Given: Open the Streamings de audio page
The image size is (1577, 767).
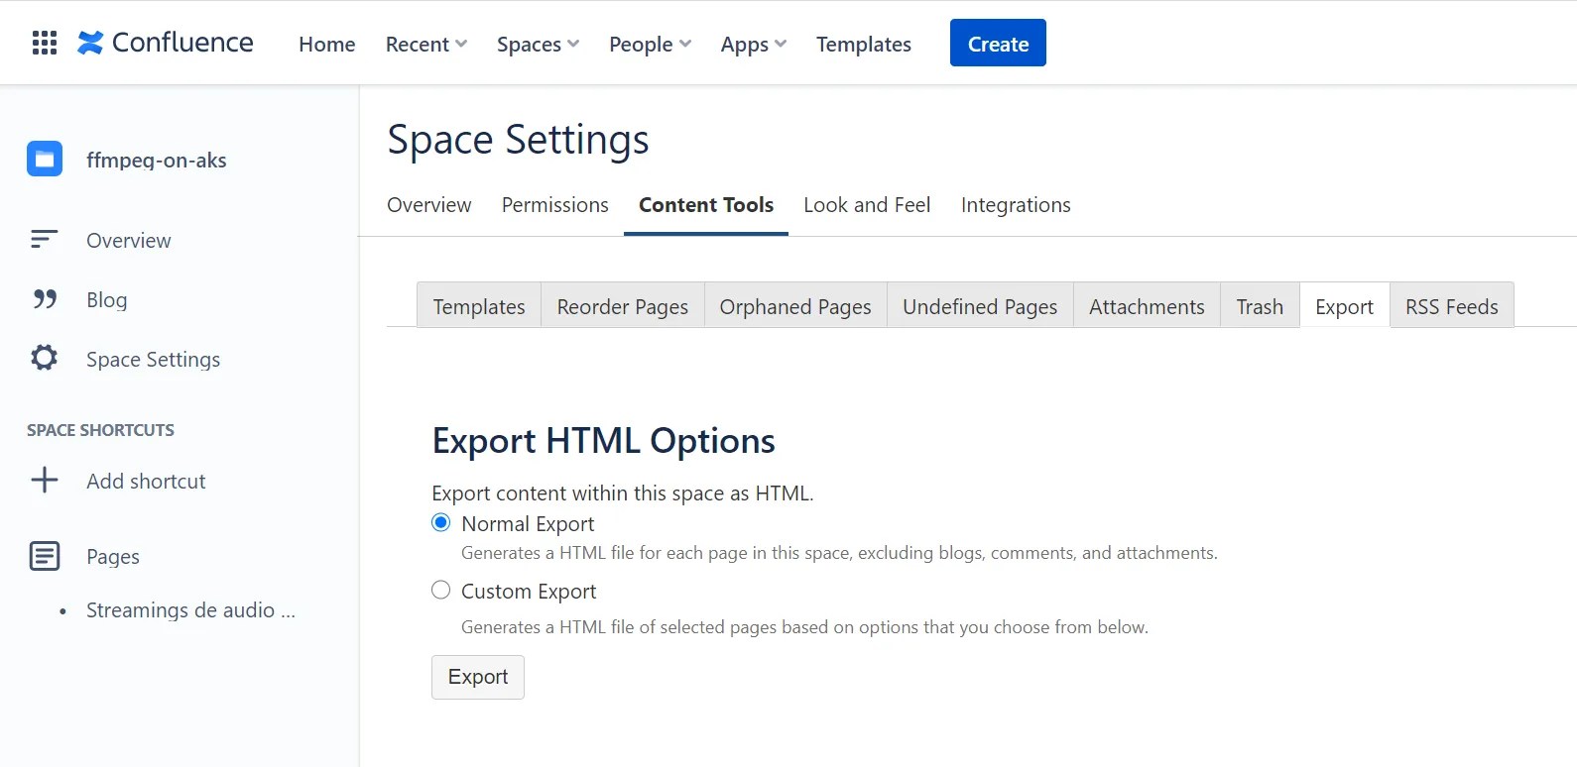Looking at the screenshot, I should tap(190, 610).
